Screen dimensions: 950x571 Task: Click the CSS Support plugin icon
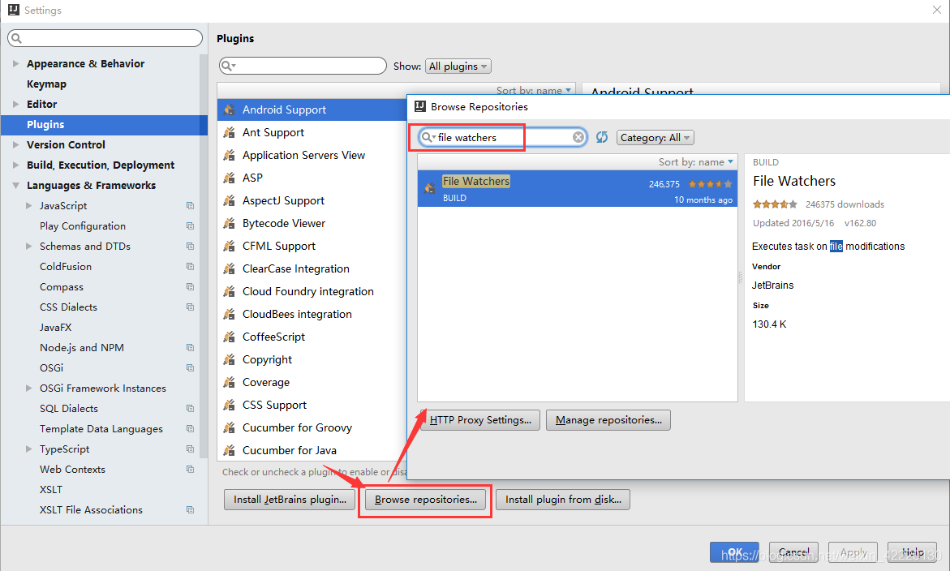[x=229, y=405]
